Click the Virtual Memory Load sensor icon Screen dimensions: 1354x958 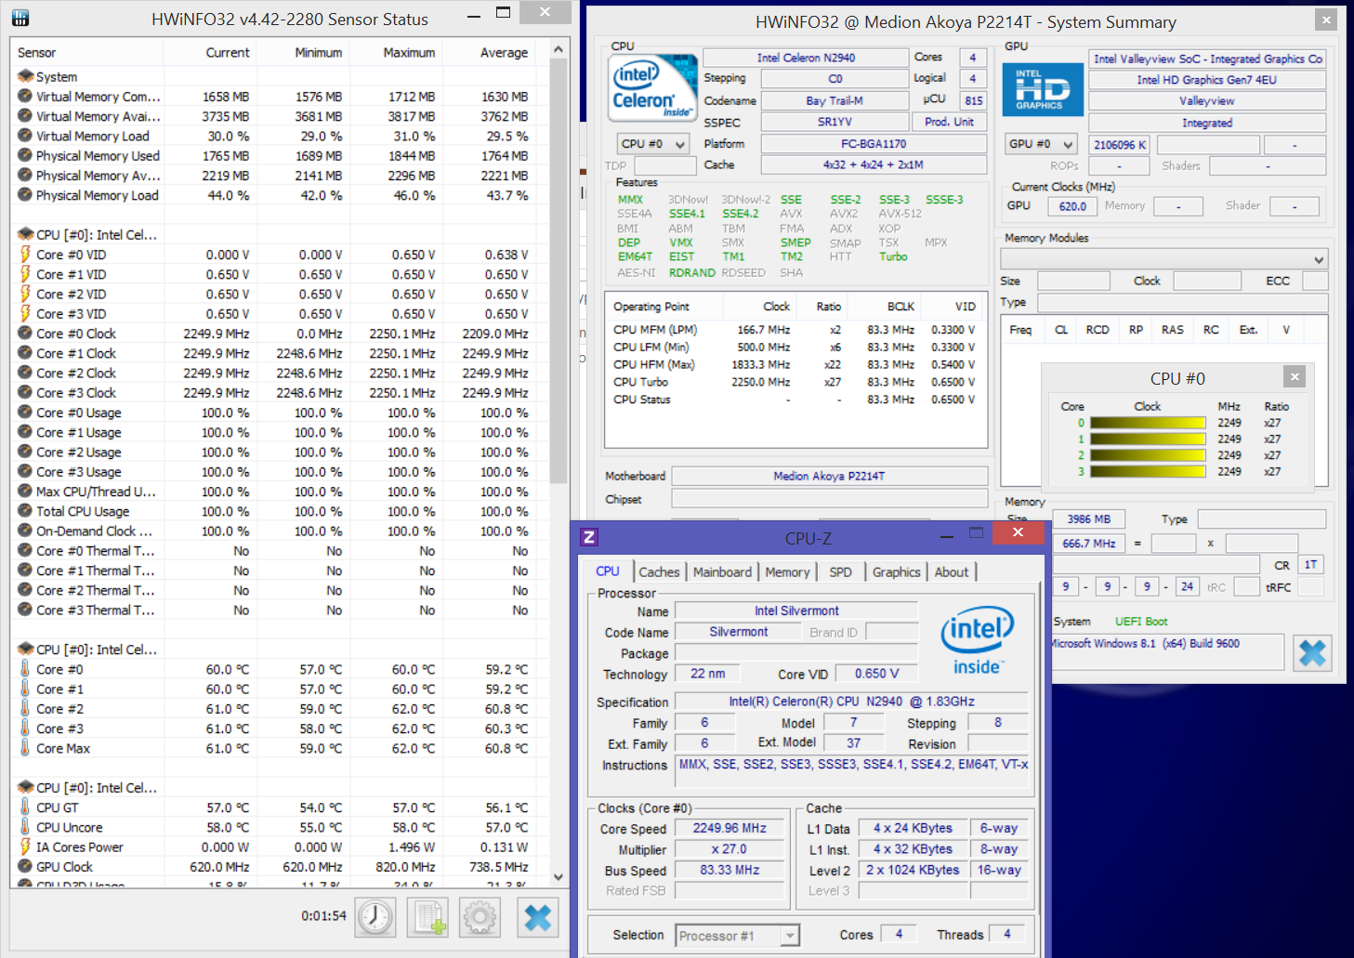click(x=25, y=136)
